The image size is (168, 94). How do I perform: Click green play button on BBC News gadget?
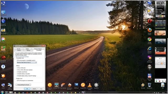(x=156, y=81)
